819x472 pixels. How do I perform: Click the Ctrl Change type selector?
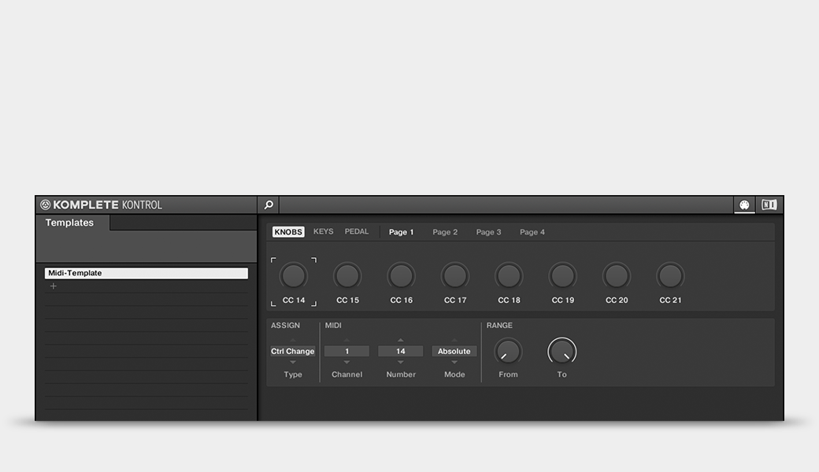[292, 351]
